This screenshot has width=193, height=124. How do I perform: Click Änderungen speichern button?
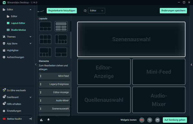tap(173, 11)
